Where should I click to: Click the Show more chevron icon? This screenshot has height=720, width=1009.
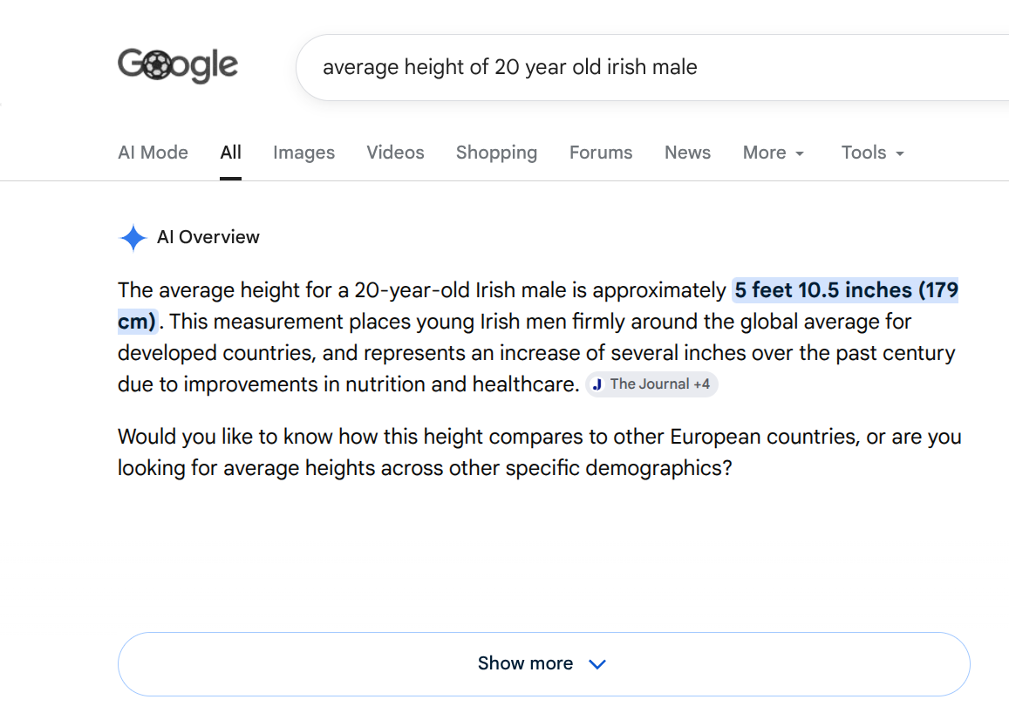click(x=597, y=664)
